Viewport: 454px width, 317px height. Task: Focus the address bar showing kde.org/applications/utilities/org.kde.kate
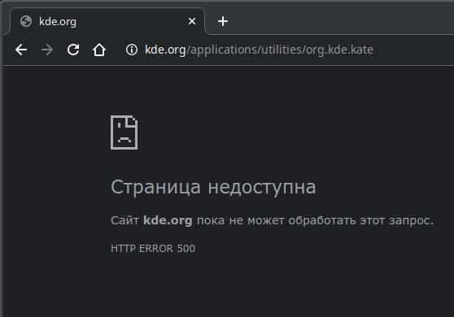coord(259,50)
